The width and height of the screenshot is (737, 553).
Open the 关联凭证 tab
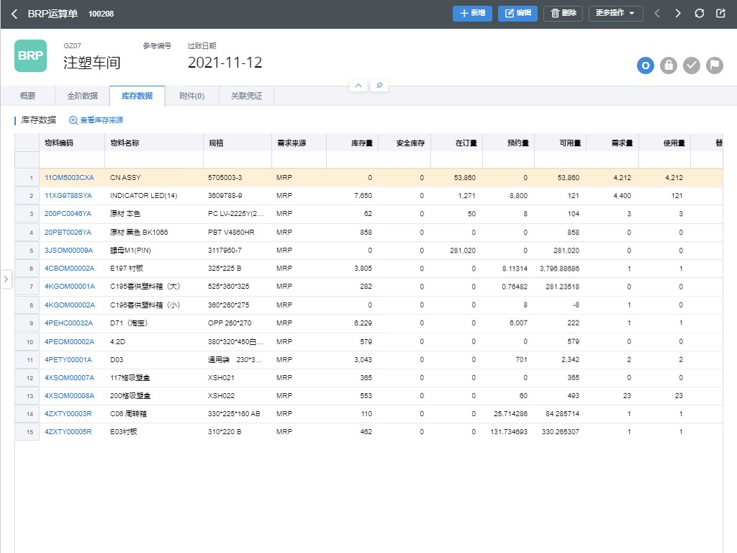pyautogui.click(x=246, y=96)
